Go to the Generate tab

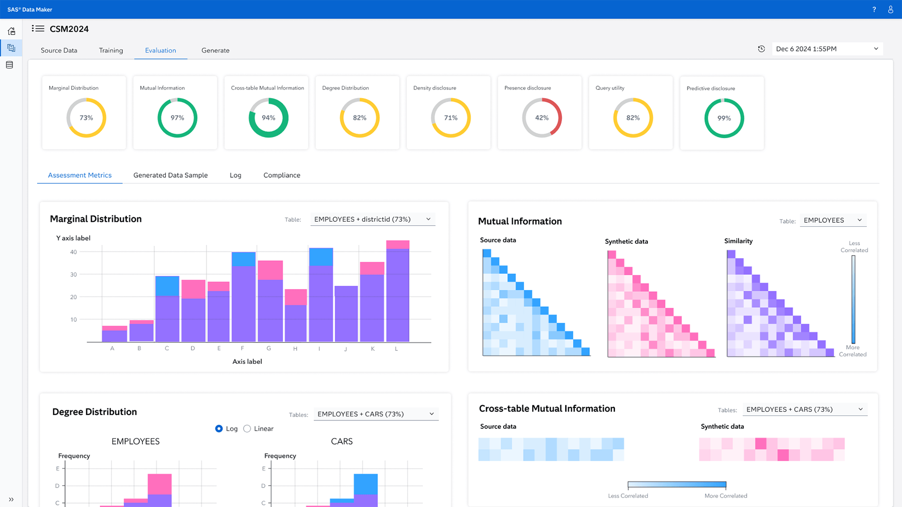(215, 50)
